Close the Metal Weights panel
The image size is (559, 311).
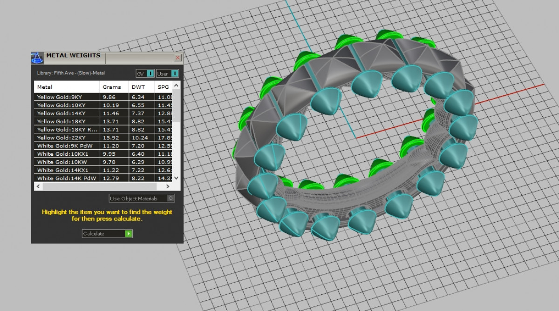click(177, 58)
